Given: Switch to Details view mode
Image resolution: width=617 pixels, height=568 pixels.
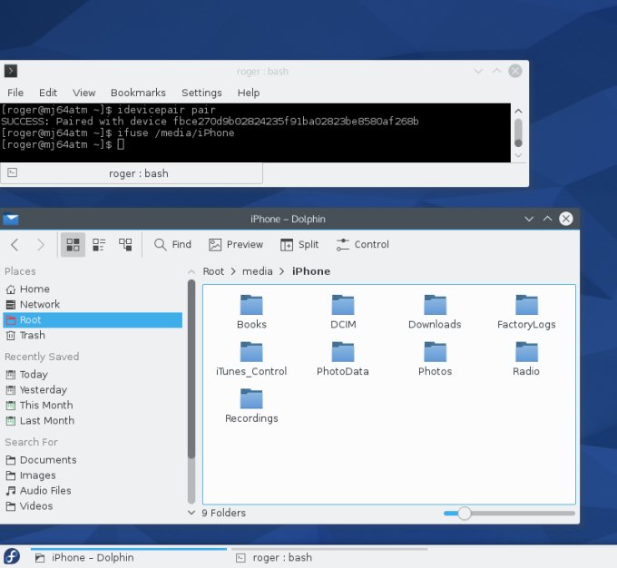Looking at the screenshot, I should 125,245.
